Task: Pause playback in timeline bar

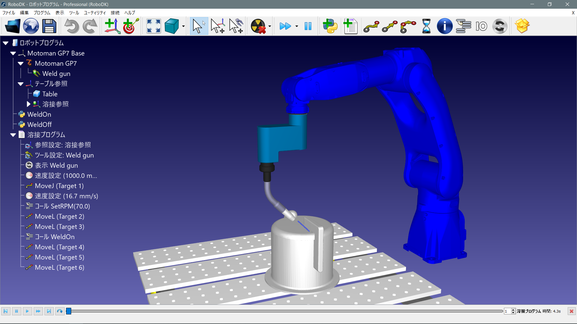Action: coord(17,311)
